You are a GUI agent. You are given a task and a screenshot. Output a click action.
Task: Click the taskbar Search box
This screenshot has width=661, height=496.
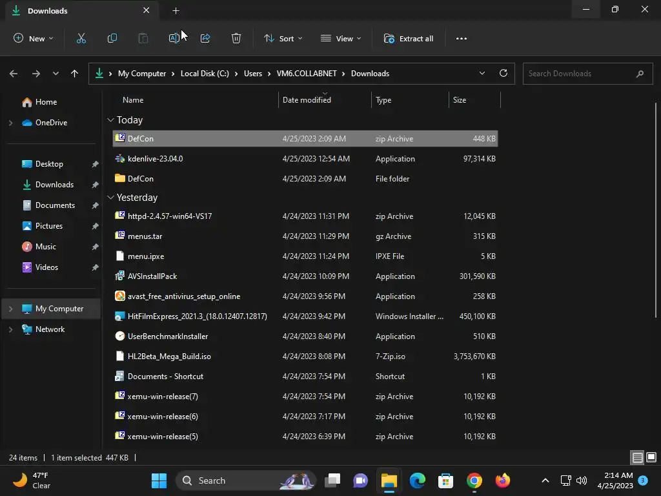pos(246,480)
